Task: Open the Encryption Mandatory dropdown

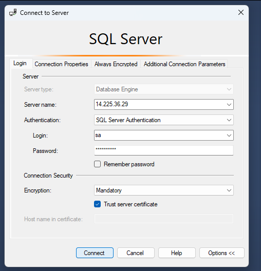Action: [x=164, y=190]
